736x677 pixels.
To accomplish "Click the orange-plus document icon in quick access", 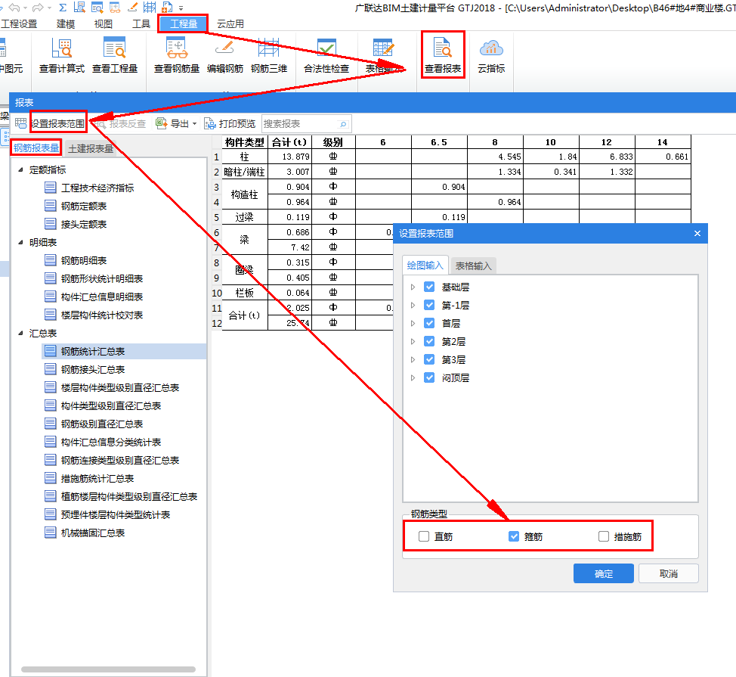I will [x=167, y=7].
